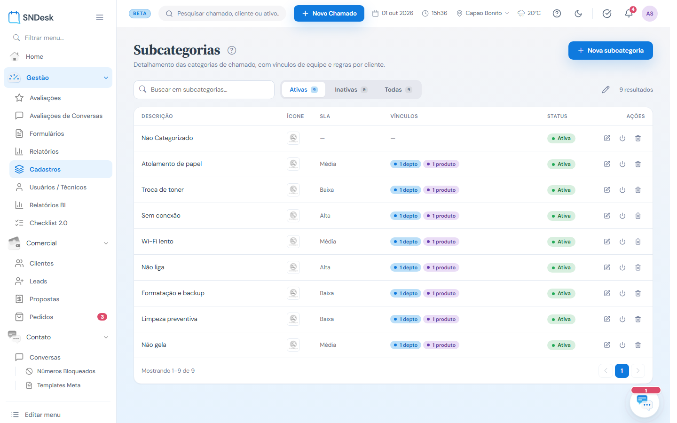Deactivate Formatação e backup subcategory
This screenshot has width=677, height=423.
click(x=622, y=293)
